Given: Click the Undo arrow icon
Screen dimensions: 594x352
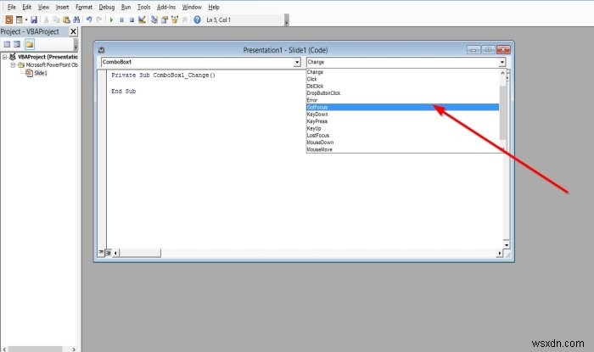Looking at the screenshot, I should (x=89, y=20).
